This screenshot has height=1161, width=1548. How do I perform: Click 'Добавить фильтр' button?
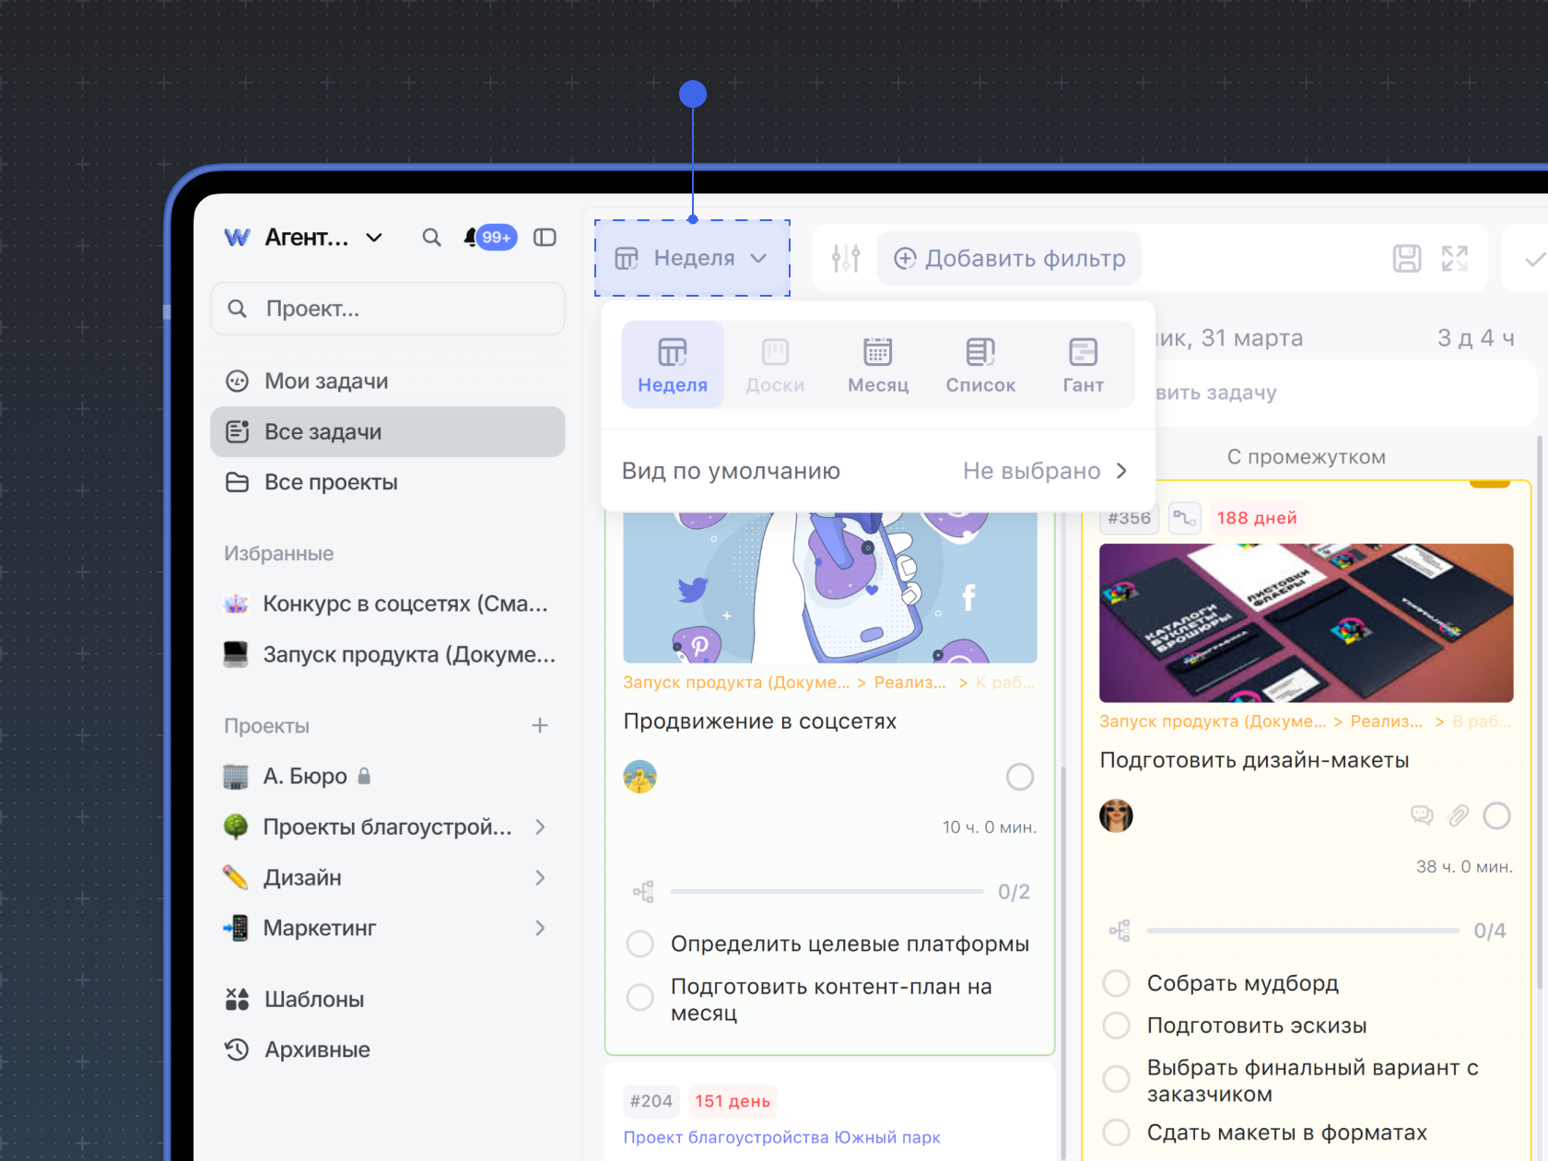click(1010, 259)
